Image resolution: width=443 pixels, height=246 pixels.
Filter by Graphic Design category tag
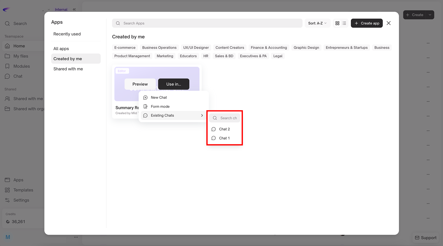tap(306, 48)
